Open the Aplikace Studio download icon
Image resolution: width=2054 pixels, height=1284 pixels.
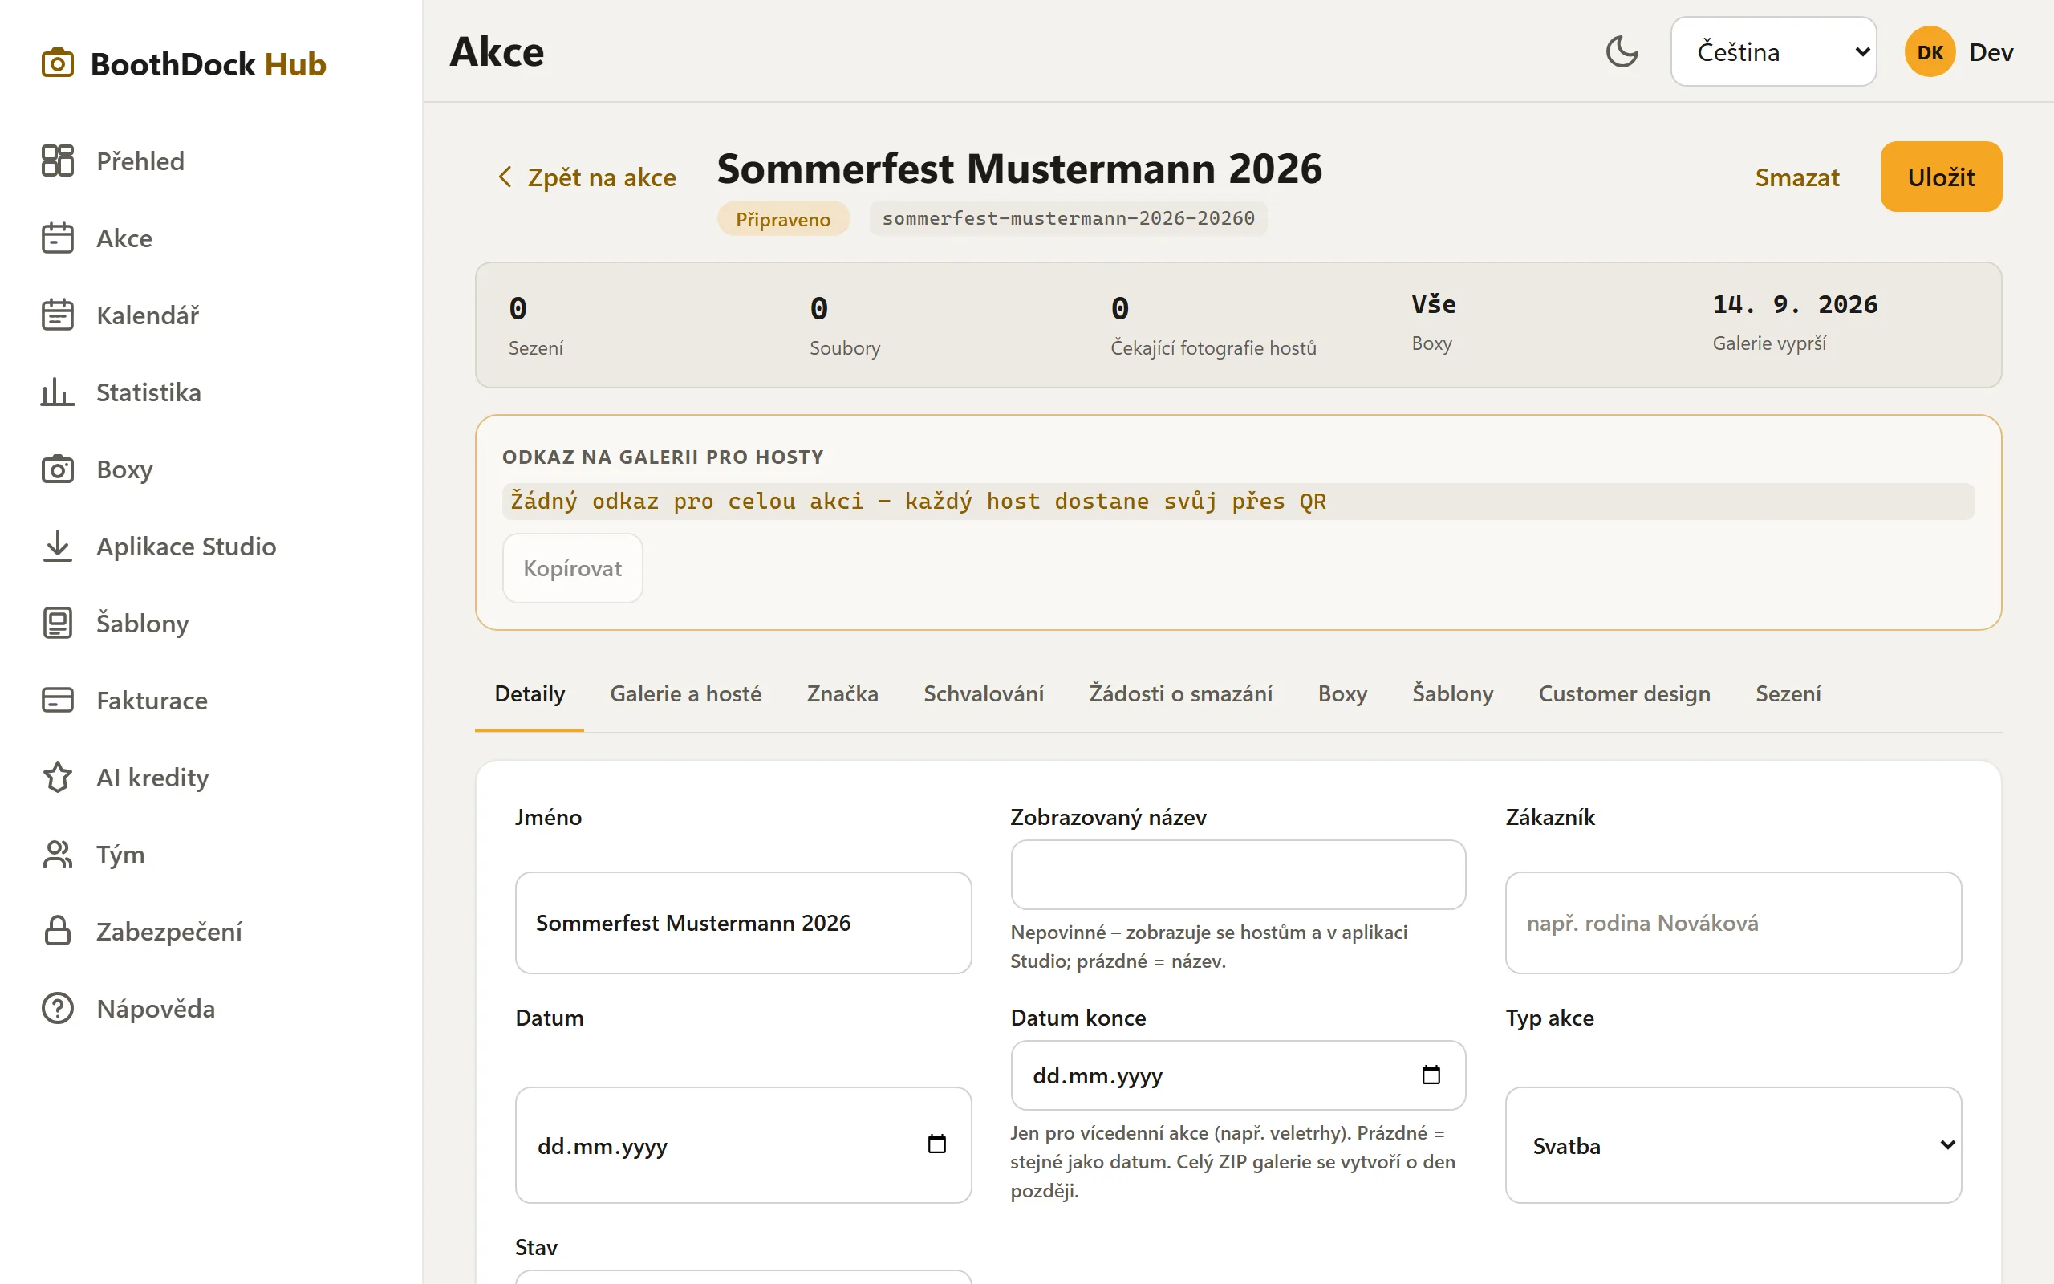57,546
